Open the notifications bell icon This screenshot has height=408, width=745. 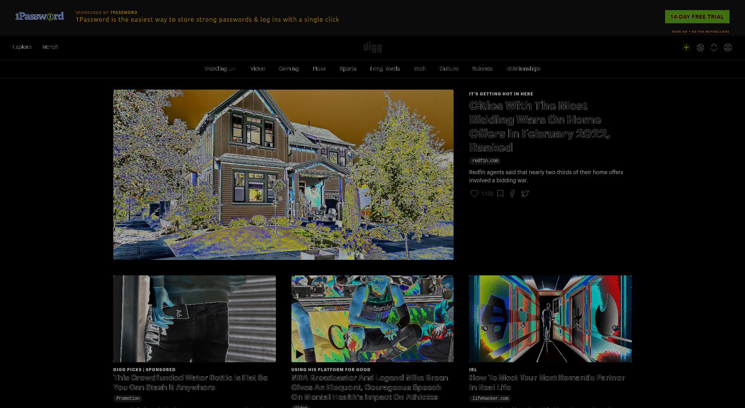[x=714, y=47]
